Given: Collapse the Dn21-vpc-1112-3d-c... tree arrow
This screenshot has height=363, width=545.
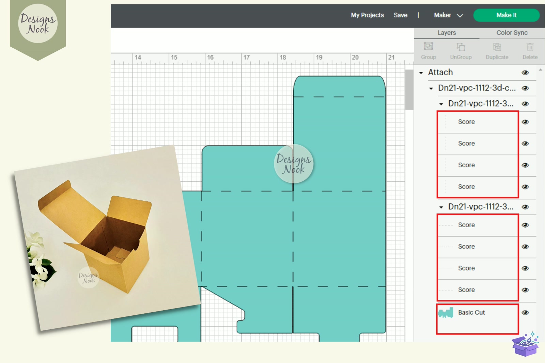Looking at the screenshot, I should 431,88.
